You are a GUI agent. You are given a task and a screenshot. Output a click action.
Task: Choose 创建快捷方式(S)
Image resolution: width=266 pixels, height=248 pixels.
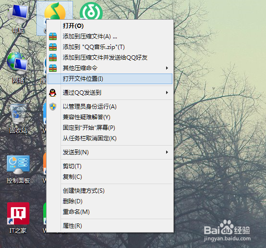110,191
